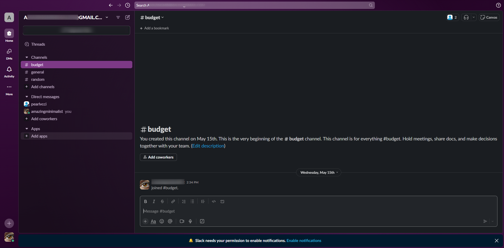This screenshot has width=504, height=248.
Task: Open DM with pearlvcci
Action: [x=76, y=104]
